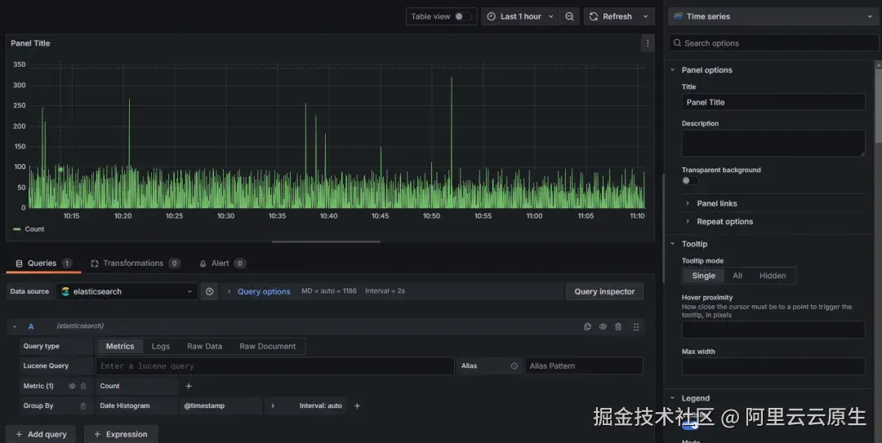Screen dimensions: 882x443
Task: Open the elasticsearch data source dropdown
Action: pos(127,291)
